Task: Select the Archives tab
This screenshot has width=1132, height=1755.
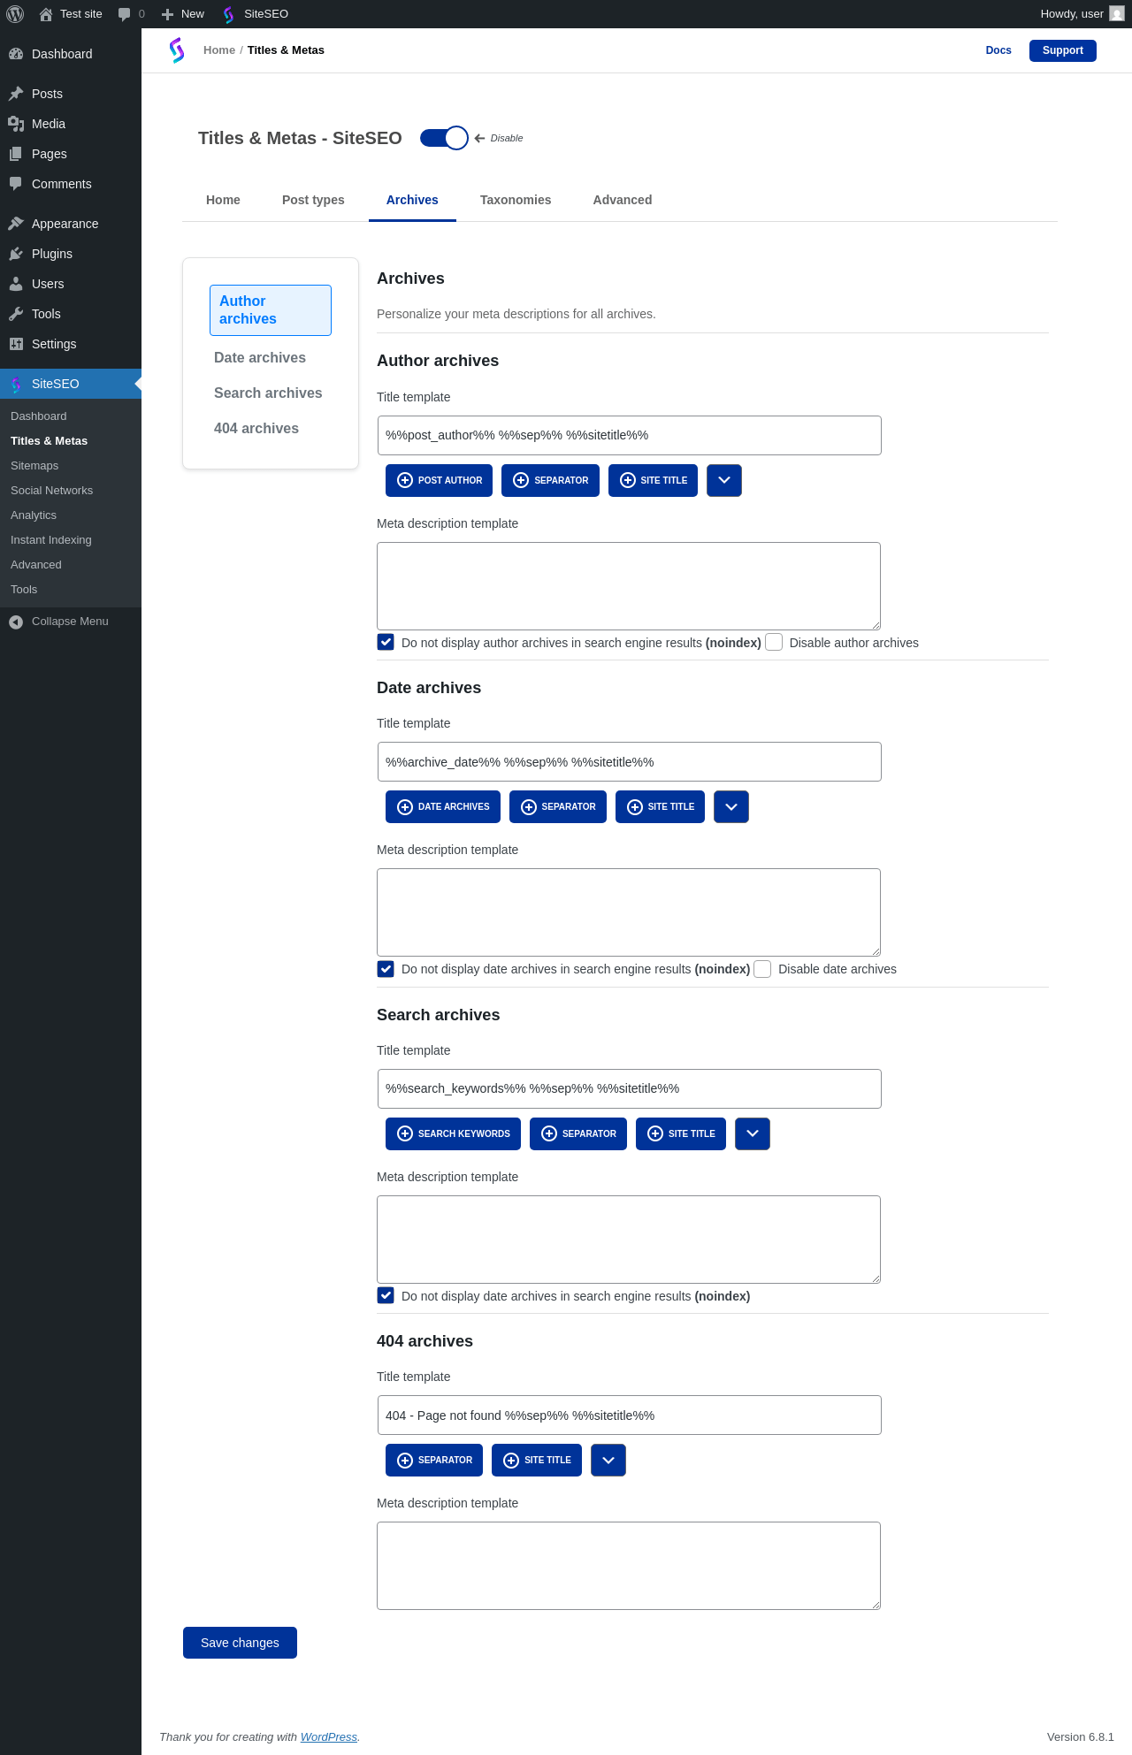Action: point(412,200)
